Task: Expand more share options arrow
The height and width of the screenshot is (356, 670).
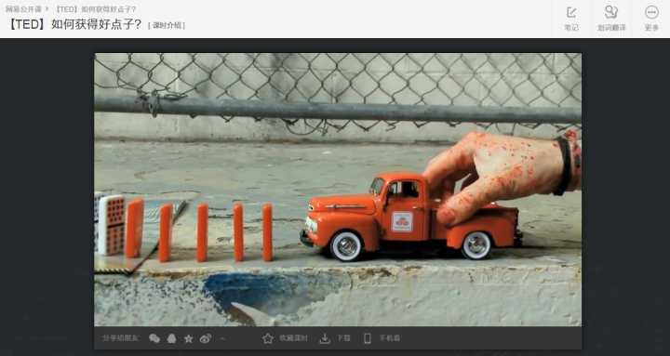Action: click(x=222, y=339)
